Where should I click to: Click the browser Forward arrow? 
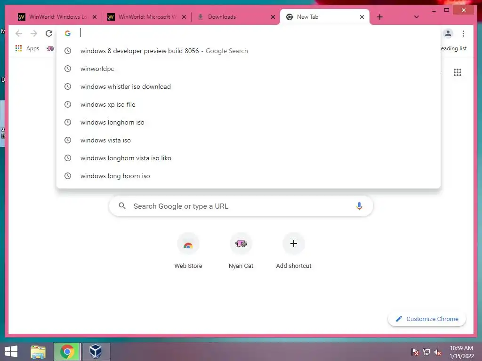(34, 33)
